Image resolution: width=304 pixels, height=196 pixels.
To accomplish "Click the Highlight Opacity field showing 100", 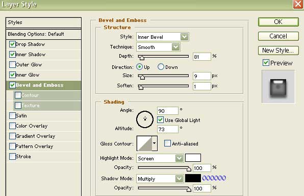I will pyautogui.click(x=202, y=168).
